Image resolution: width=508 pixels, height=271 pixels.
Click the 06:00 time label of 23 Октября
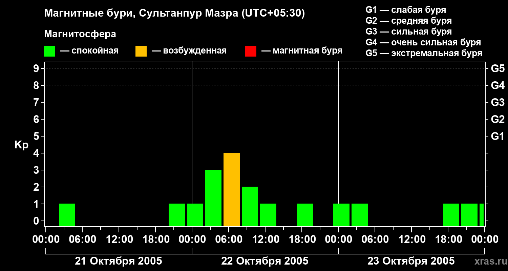(375, 239)
